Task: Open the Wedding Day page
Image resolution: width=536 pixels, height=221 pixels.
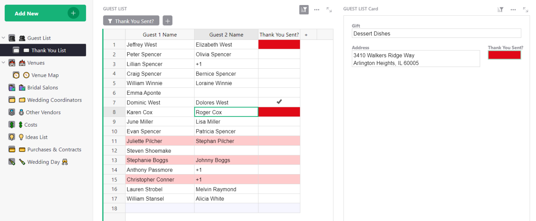Action: [44, 162]
